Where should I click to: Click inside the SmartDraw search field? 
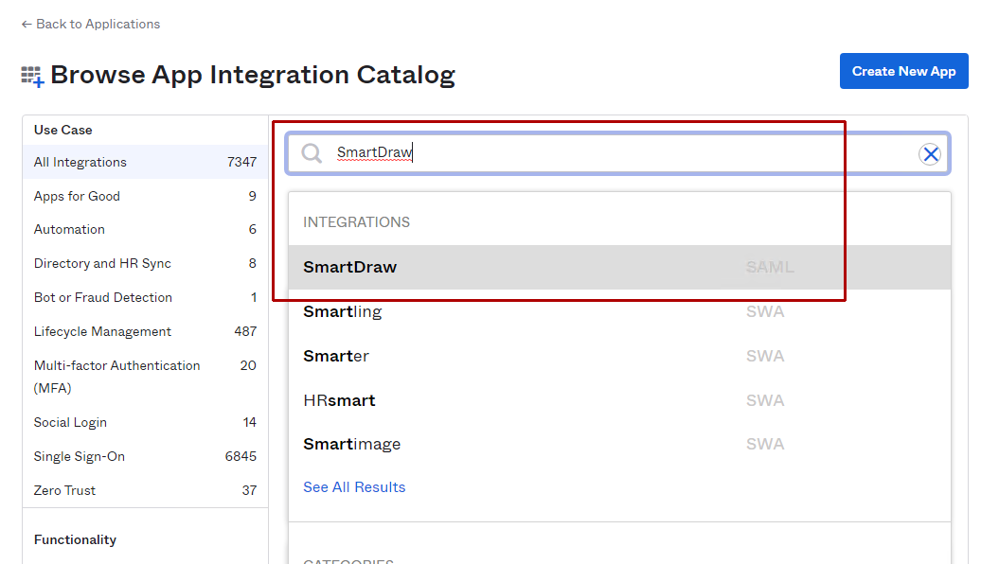[x=615, y=153]
